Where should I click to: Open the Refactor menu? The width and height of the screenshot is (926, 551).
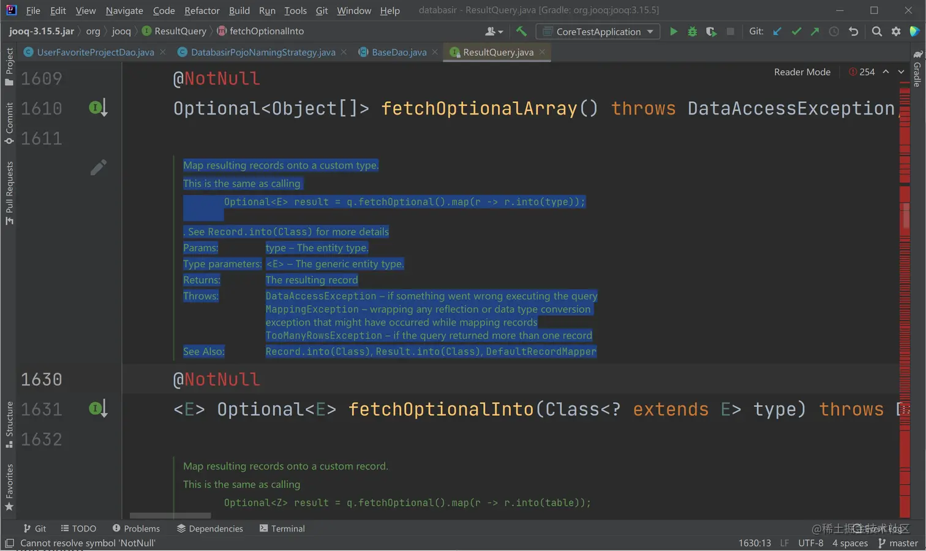coord(201,10)
